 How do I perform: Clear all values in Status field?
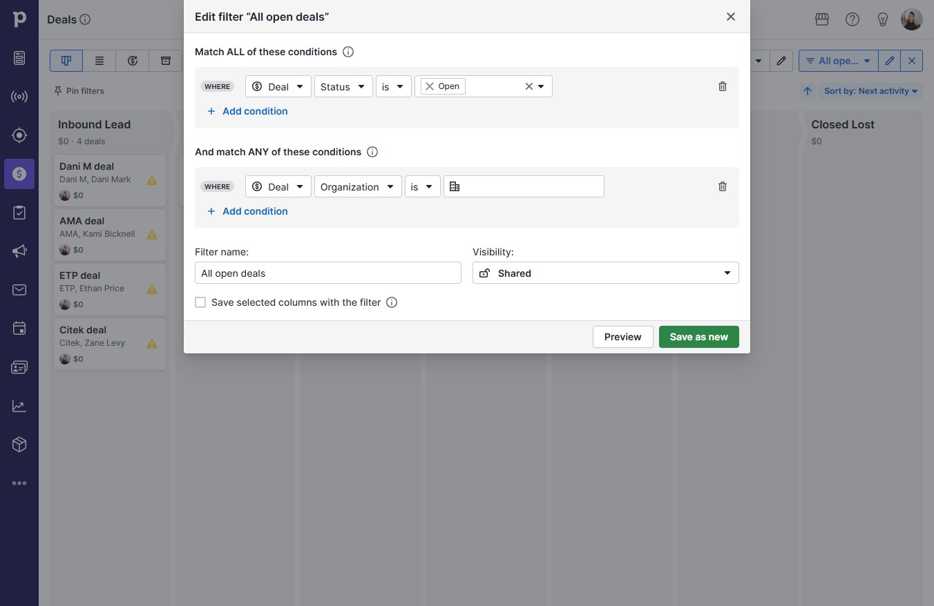click(529, 86)
